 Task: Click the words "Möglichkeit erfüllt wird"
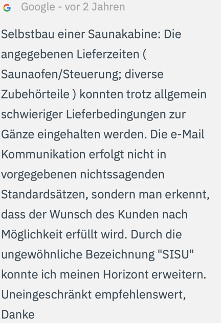(64, 234)
